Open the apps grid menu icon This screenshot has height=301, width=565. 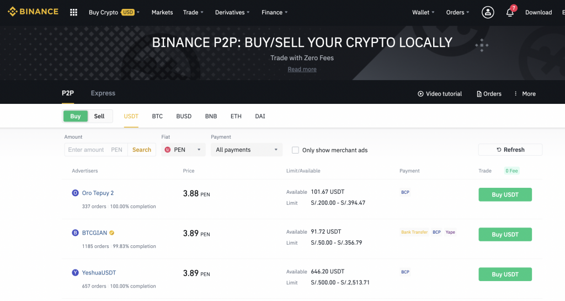(73, 12)
